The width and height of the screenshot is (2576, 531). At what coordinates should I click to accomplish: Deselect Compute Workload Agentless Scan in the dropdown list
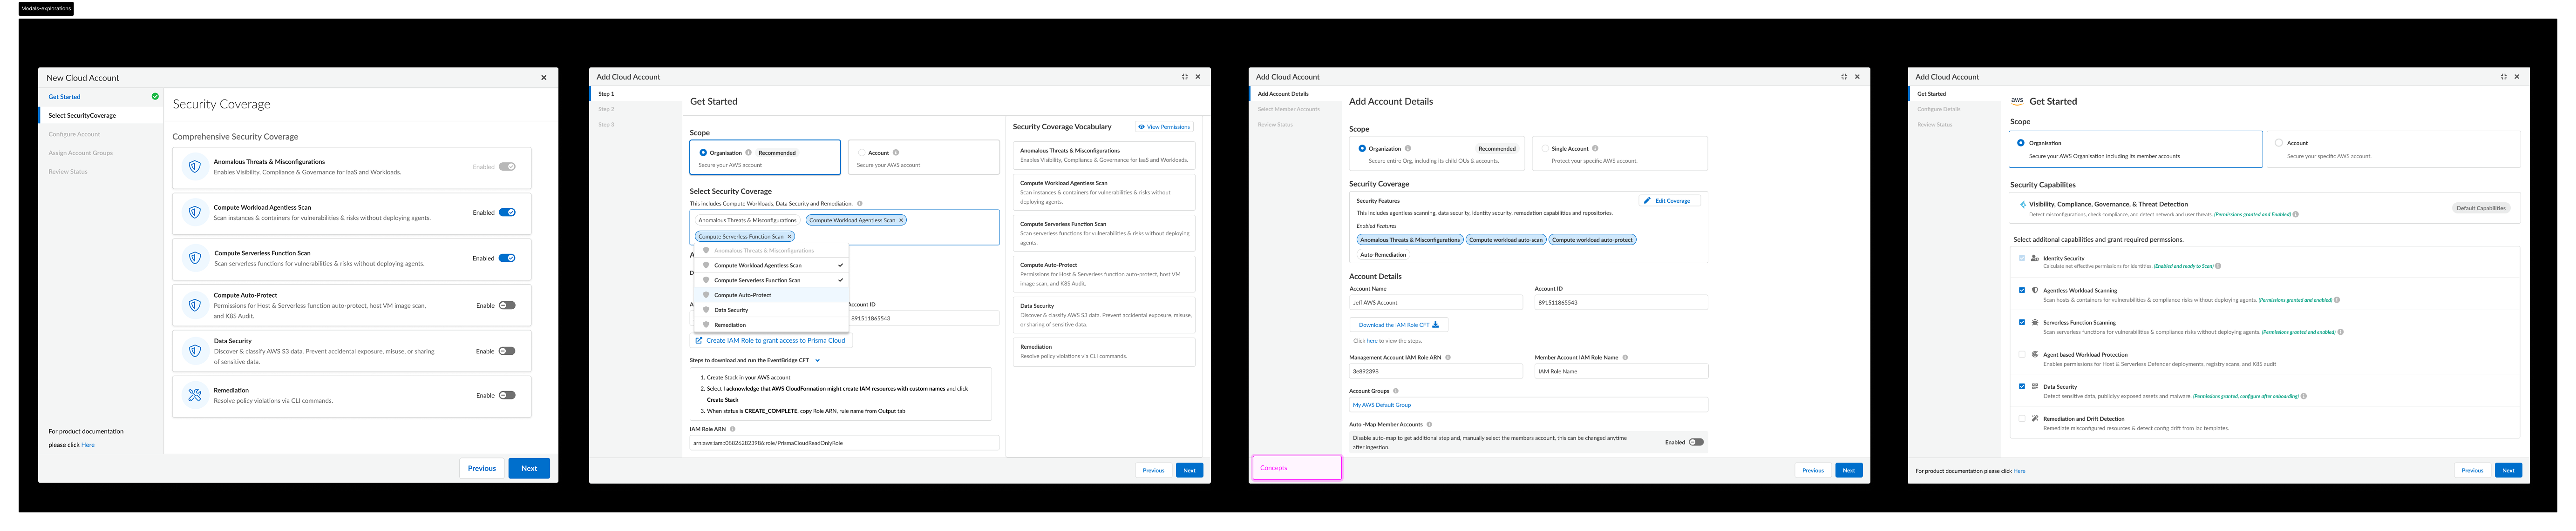(771, 265)
